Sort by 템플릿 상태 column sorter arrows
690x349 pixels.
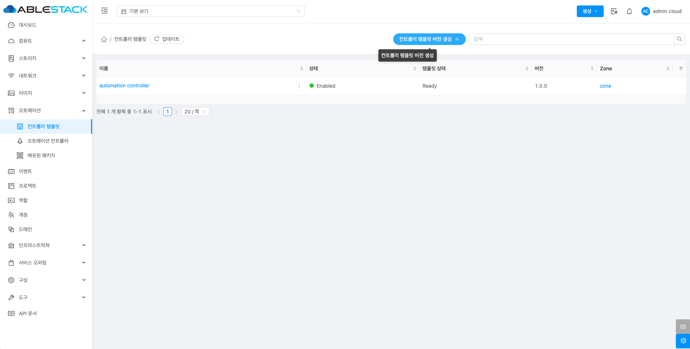[x=527, y=68]
